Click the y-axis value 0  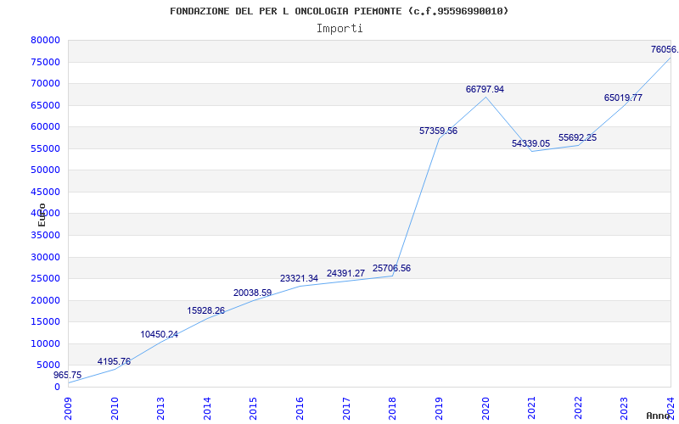(x=57, y=387)
